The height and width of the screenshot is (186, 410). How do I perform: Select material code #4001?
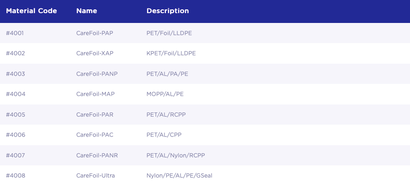click(15, 33)
